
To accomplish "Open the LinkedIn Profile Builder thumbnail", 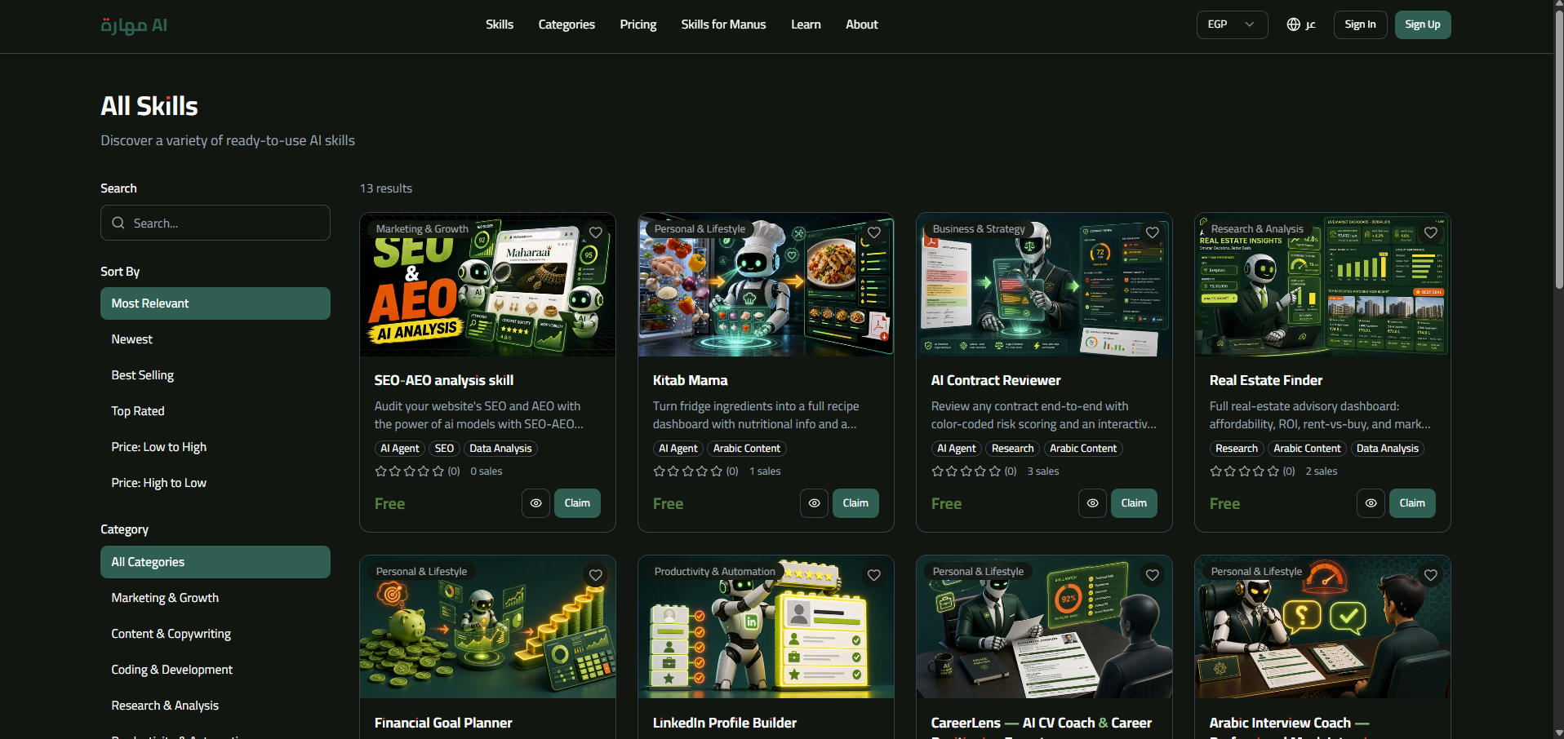I will point(766,627).
